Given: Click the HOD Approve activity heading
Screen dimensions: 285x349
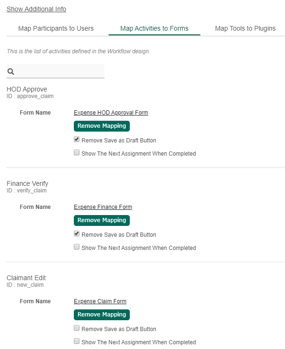Looking at the screenshot, I should (27, 89).
